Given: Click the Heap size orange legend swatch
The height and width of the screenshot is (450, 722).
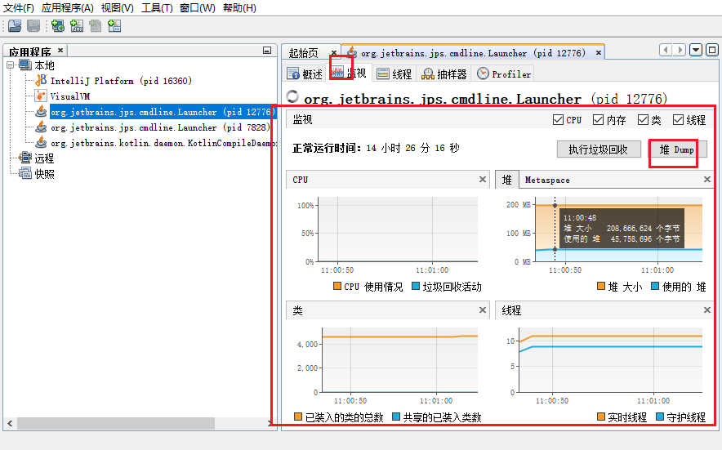Looking at the screenshot, I should pos(601,286).
